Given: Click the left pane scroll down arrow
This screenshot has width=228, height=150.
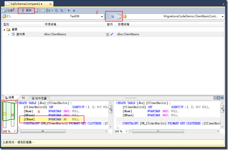Looking at the screenshot, I should (x=110, y=127).
